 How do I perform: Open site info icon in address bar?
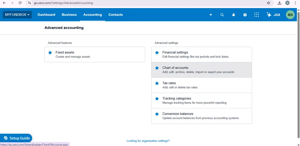(x=29, y=3)
